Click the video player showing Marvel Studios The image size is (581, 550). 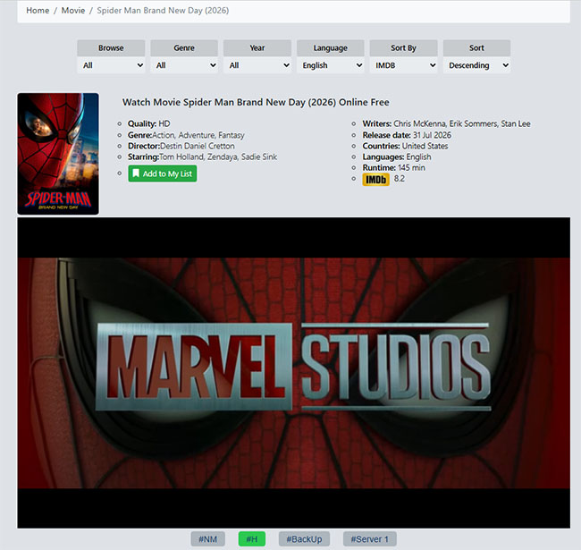293,372
